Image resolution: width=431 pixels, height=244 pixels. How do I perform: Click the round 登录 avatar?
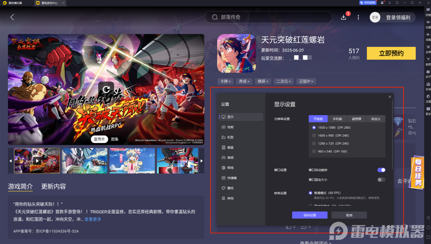pyautogui.click(x=375, y=17)
